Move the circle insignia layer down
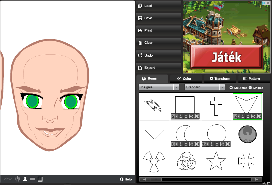The width and height of the screenshot is (272, 185). click(x=217, y=144)
